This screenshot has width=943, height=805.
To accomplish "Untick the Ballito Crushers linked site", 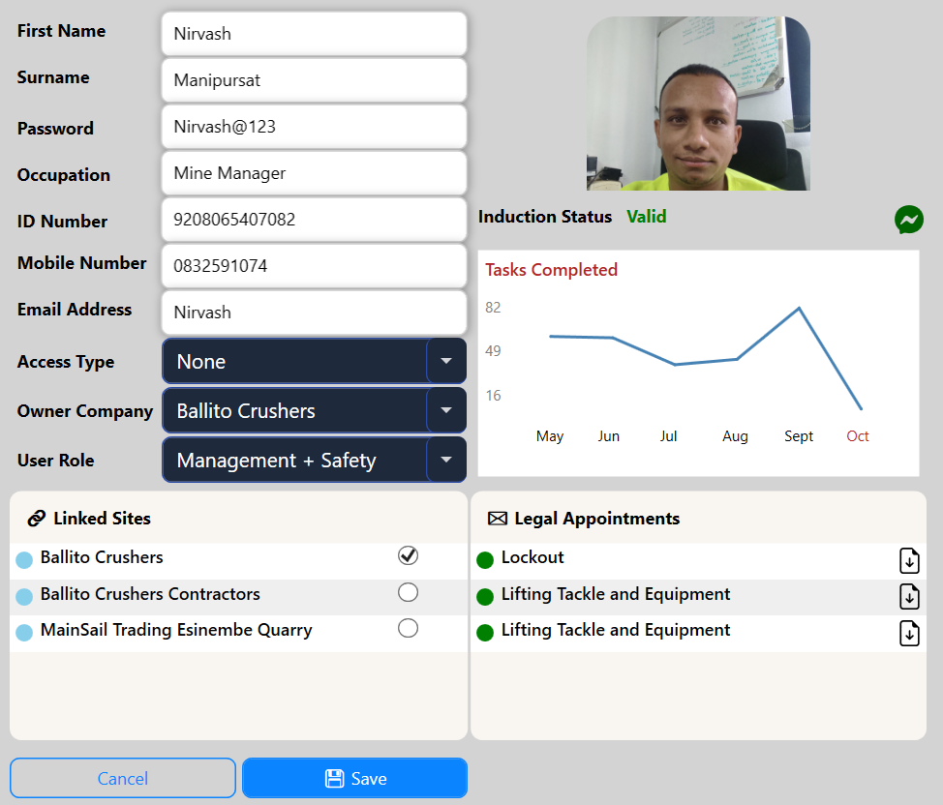I will click(408, 555).
